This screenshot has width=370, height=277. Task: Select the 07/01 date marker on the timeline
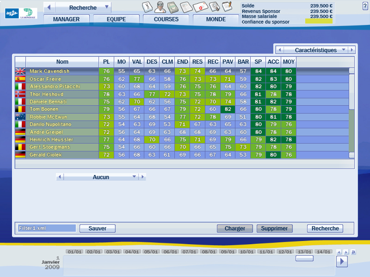pos(189,252)
